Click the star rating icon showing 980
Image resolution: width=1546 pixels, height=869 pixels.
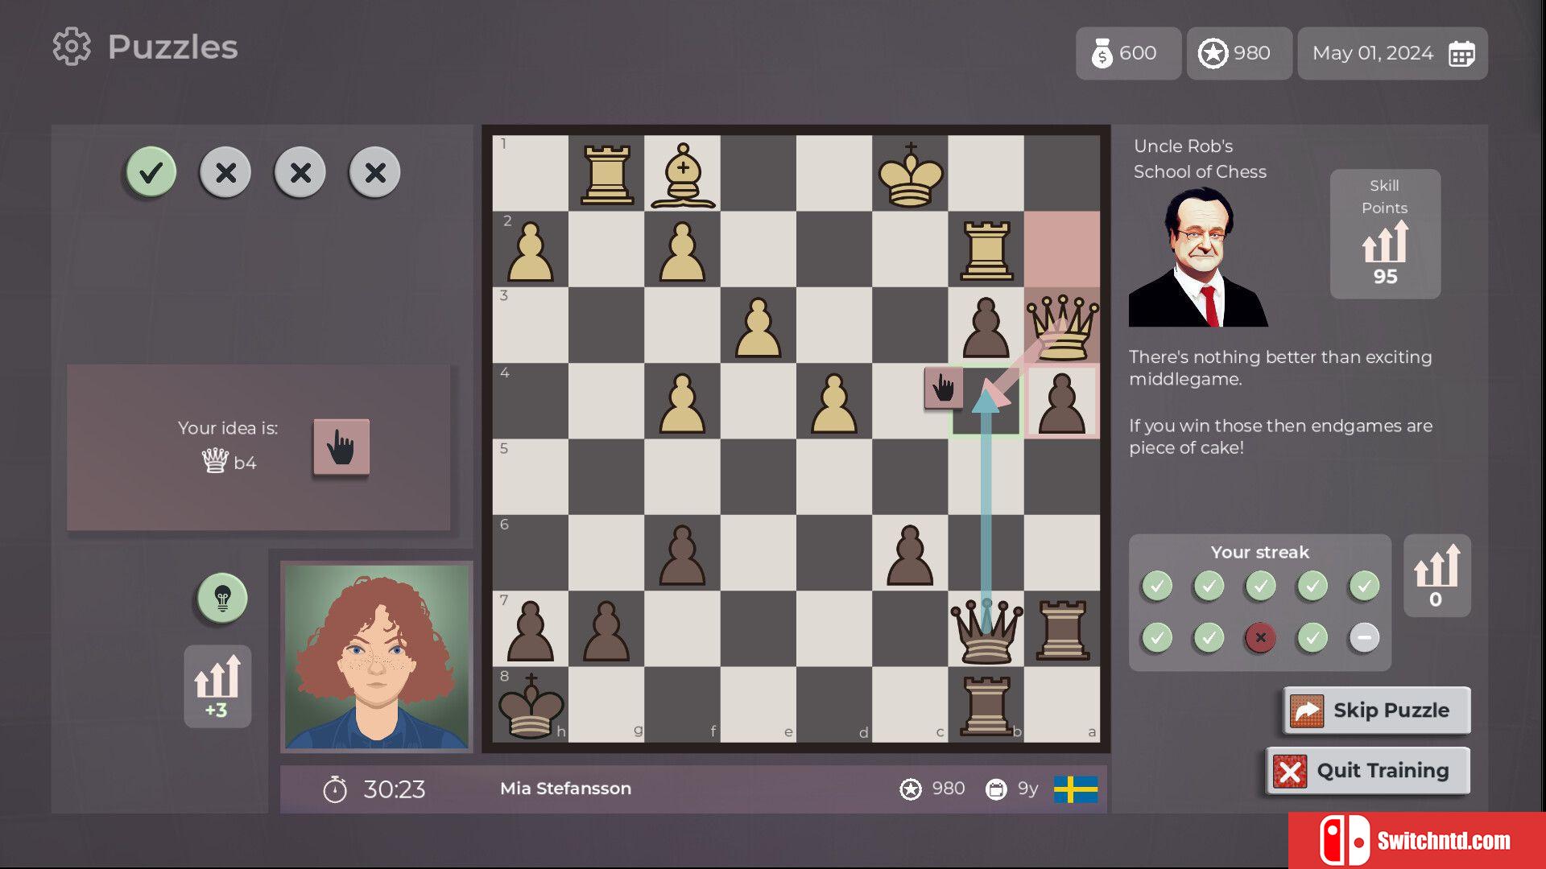(1213, 51)
